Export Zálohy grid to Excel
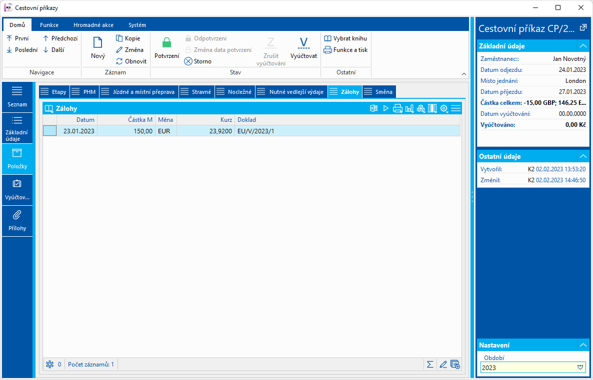 (373, 108)
